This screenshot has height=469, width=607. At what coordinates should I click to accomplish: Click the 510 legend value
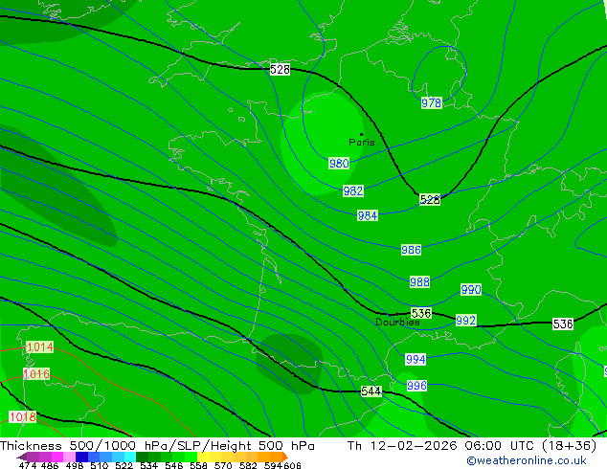pos(100,465)
